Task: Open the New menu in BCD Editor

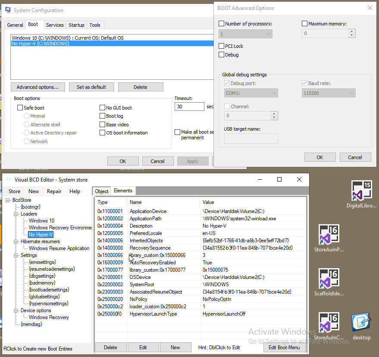Action: point(34,191)
